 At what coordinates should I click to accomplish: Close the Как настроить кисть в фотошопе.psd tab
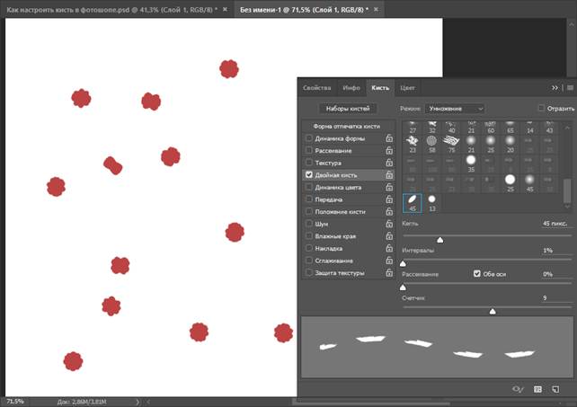pyautogui.click(x=226, y=10)
